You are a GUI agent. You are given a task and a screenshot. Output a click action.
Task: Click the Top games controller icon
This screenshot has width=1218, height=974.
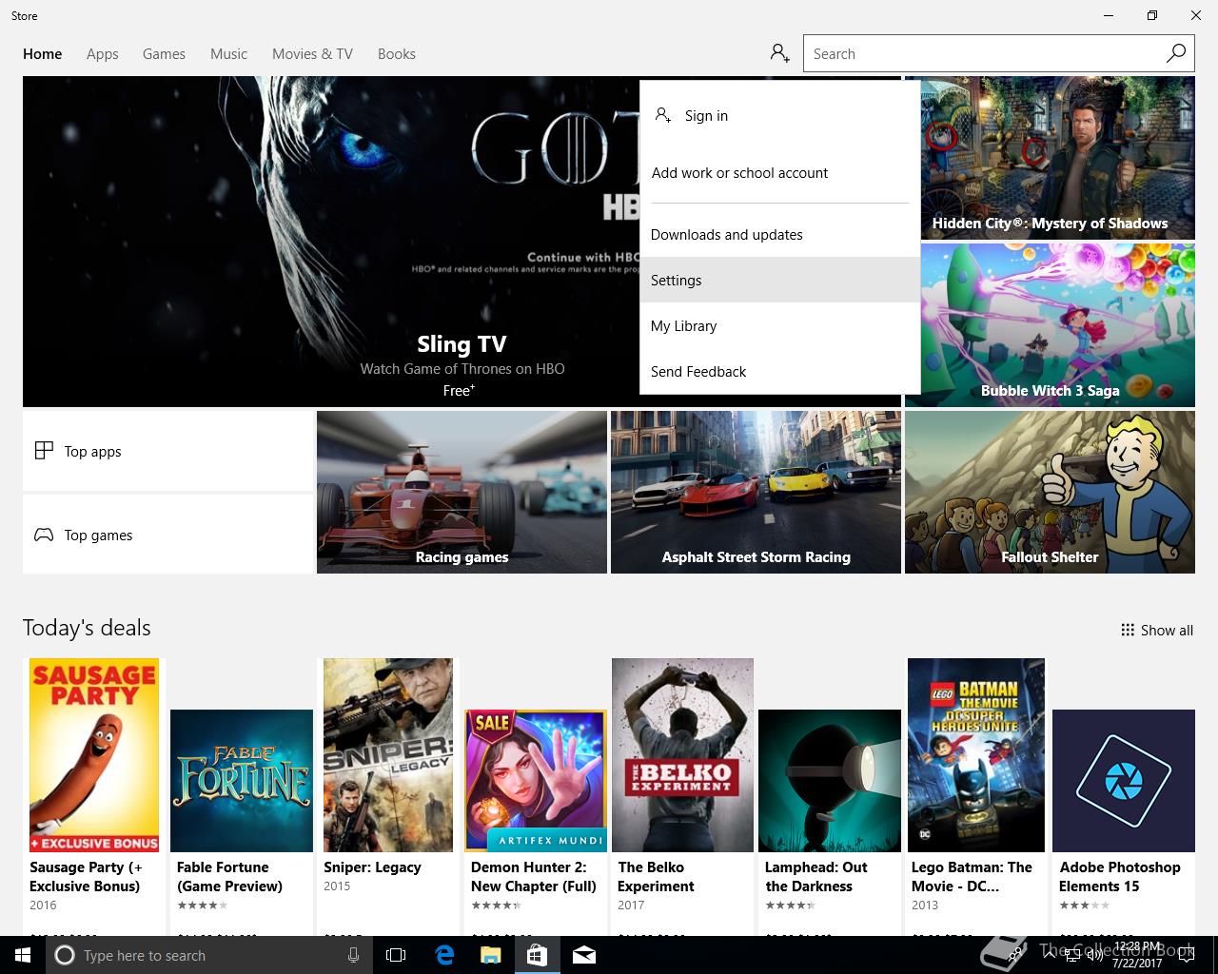tap(44, 535)
